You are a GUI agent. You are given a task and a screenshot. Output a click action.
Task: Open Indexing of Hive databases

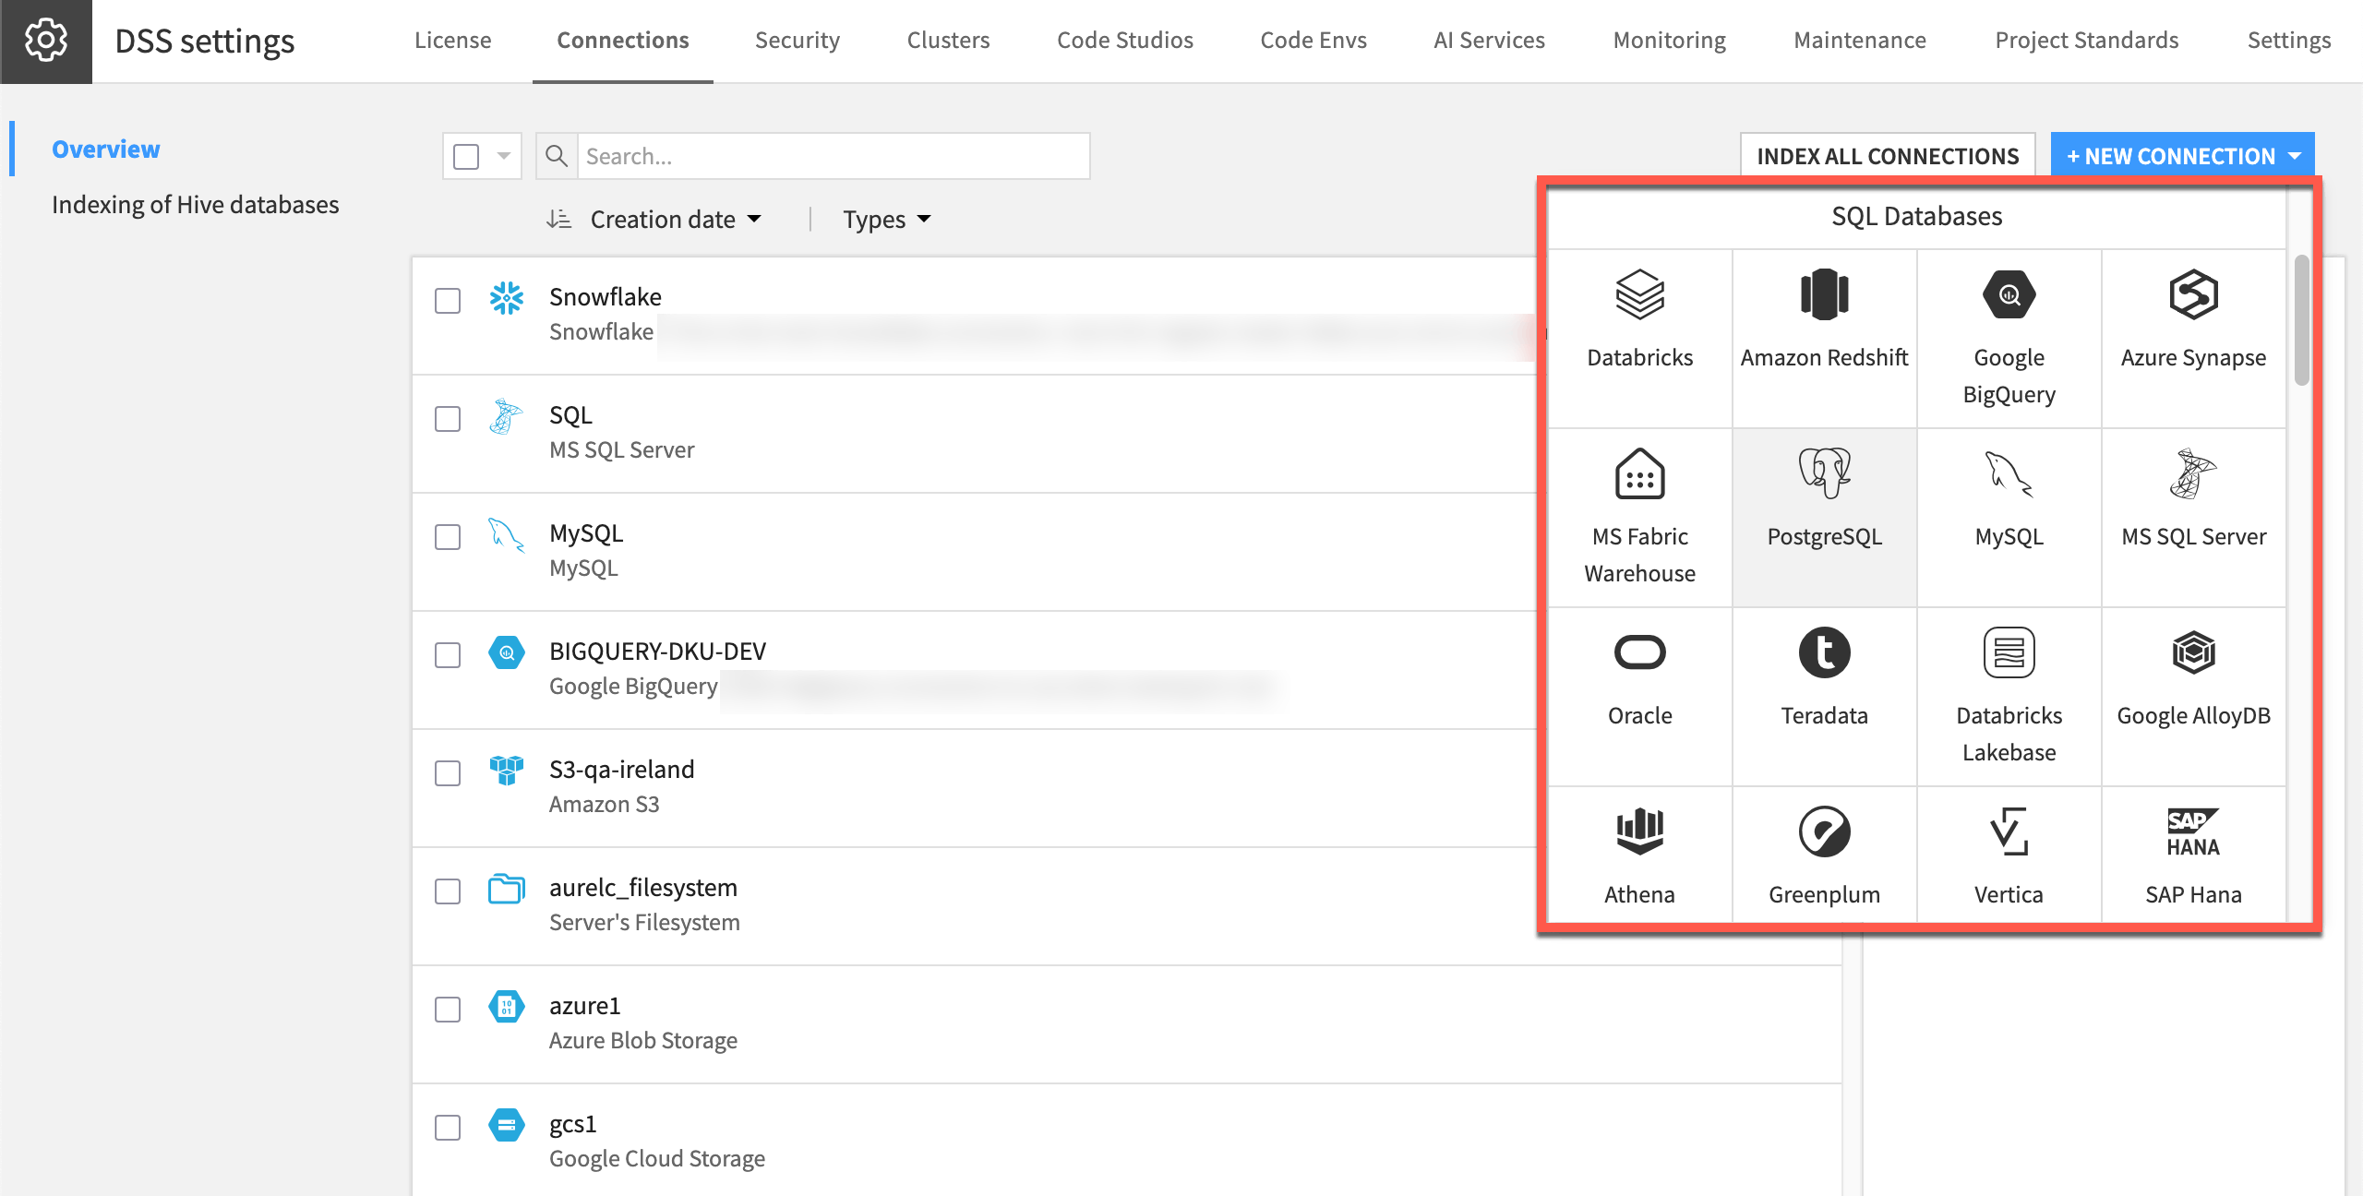[195, 205]
